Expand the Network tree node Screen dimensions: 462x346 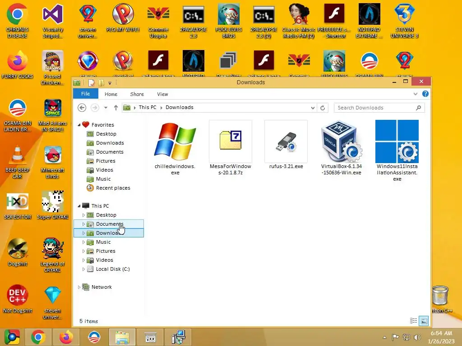pos(79,287)
